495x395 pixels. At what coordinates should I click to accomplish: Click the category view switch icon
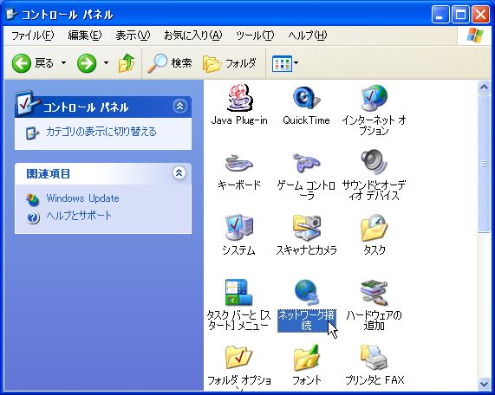[x=32, y=133]
